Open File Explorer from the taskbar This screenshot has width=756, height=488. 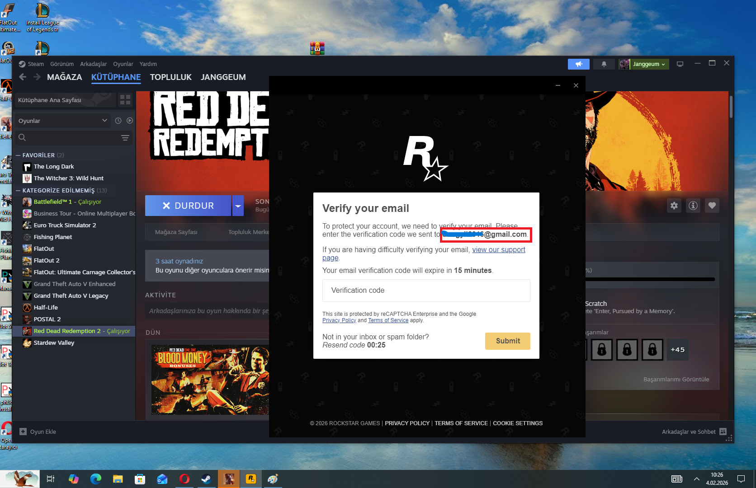[118, 479]
